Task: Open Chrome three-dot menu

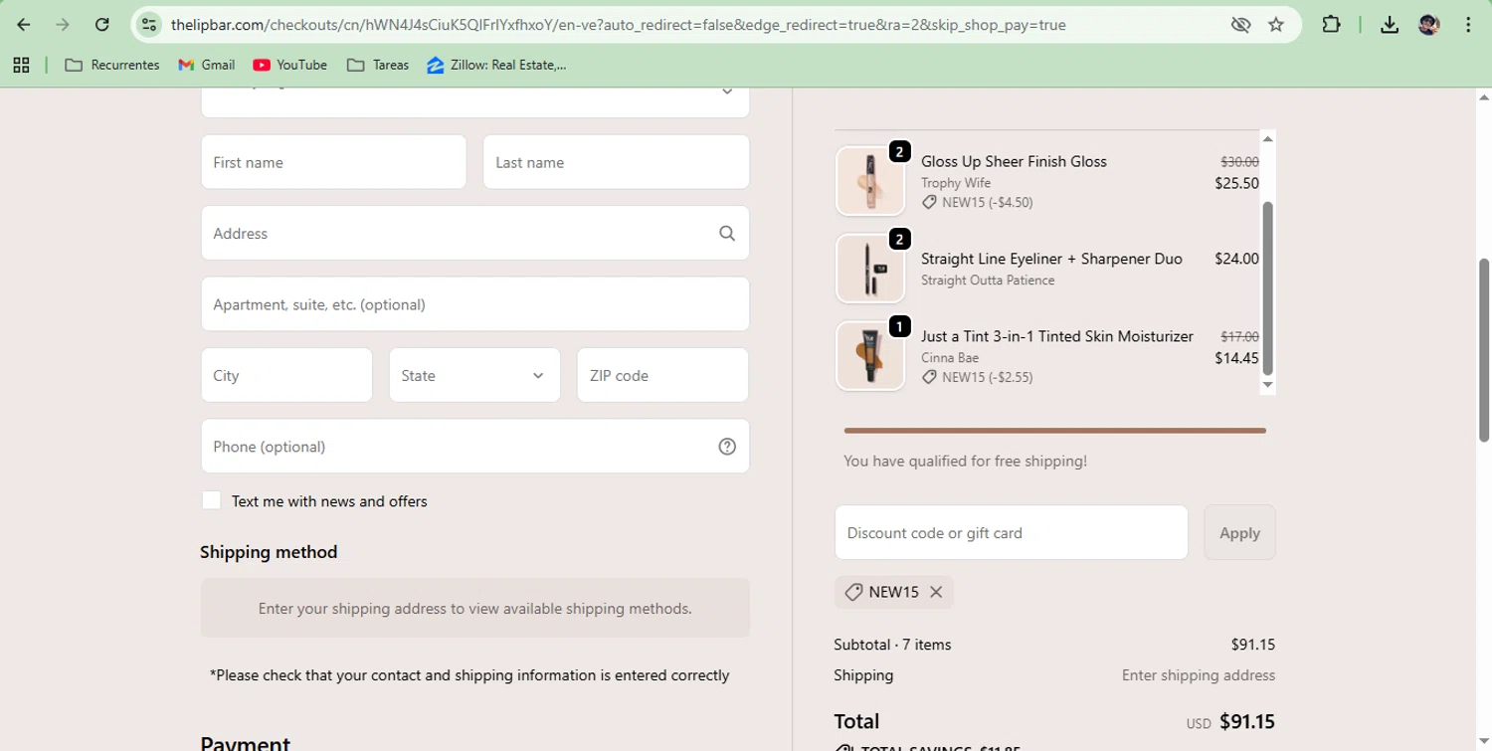Action: pyautogui.click(x=1468, y=25)
